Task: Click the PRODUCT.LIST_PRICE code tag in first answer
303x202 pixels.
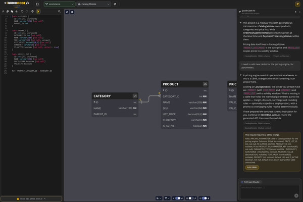Action: (254, 48)
